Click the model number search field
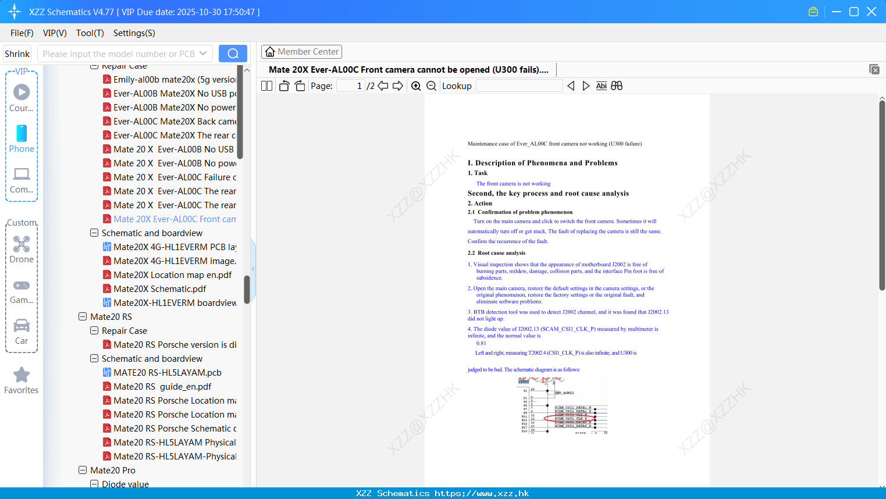Viewport: 886px width, 499px height. [118, 54]
